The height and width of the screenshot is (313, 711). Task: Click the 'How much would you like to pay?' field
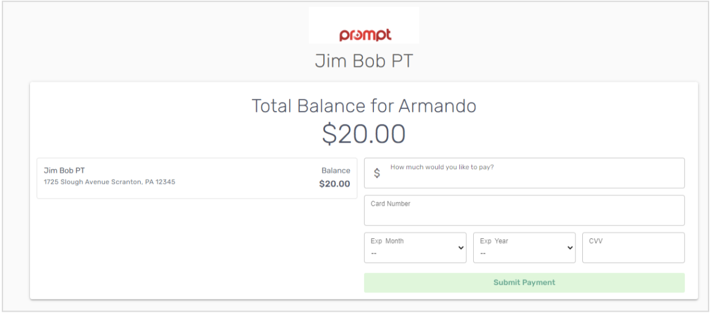pyautogui.click(x=524, y=173)
